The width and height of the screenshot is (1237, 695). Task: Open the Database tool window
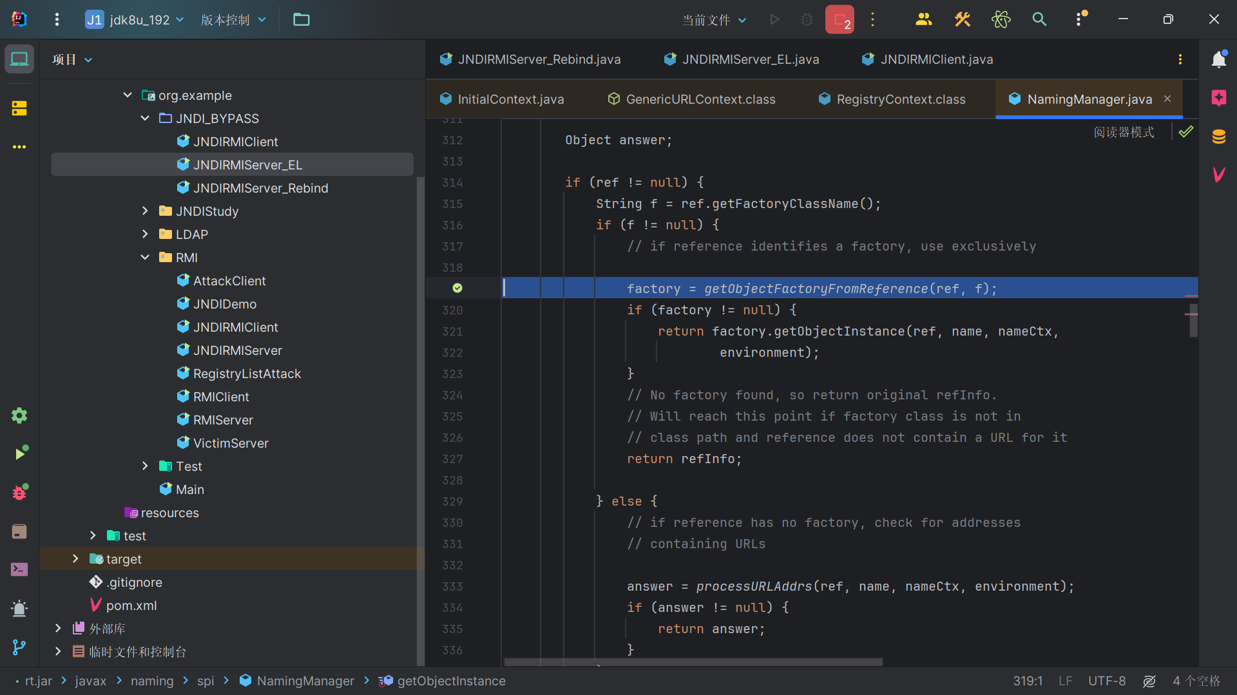[1218, 137]
